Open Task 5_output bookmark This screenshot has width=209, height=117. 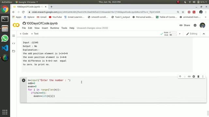pyautogui.click(x=121, y=17)
